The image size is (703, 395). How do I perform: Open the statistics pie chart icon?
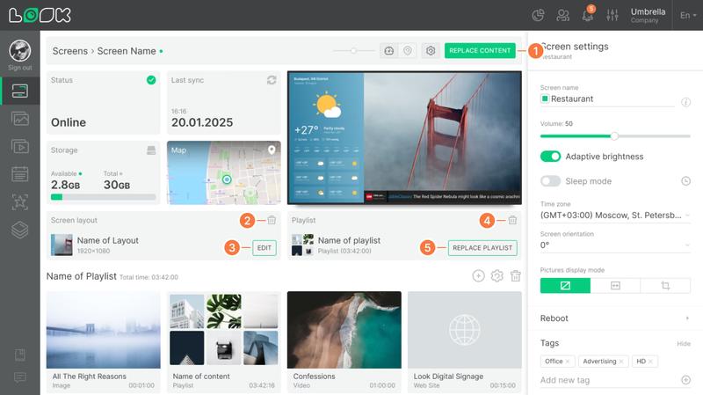538,15
